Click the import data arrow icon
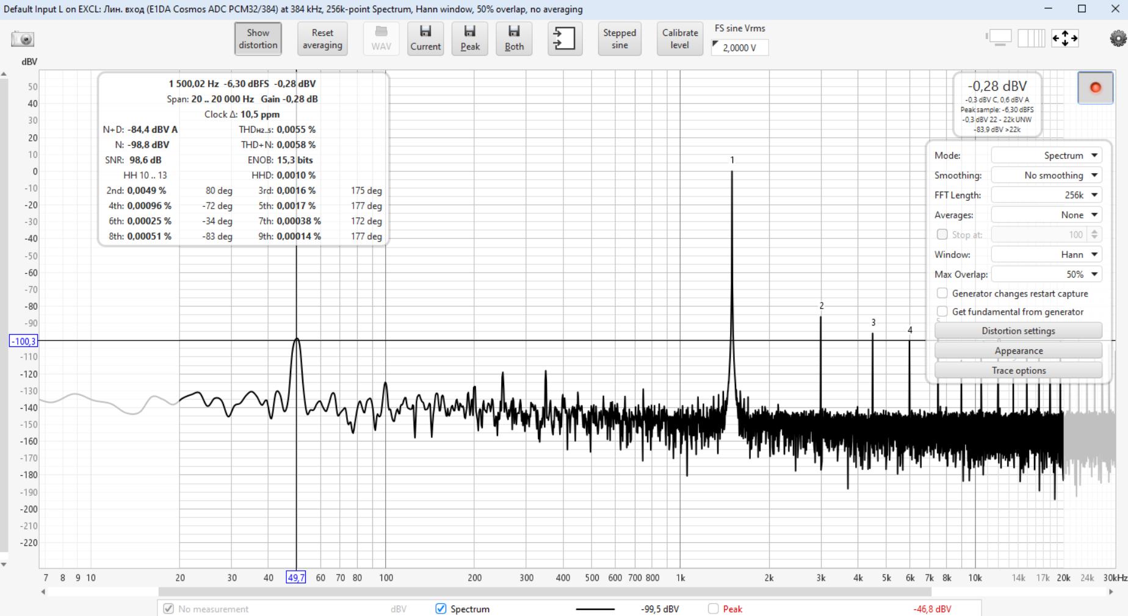 [565, 39]
